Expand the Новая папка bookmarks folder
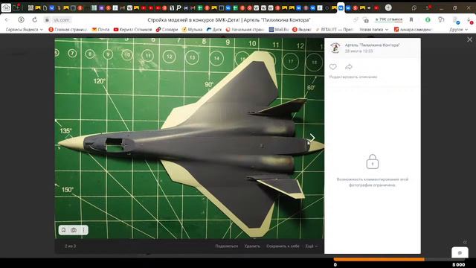Screen dimensions: 476x268 click(373, 30)
